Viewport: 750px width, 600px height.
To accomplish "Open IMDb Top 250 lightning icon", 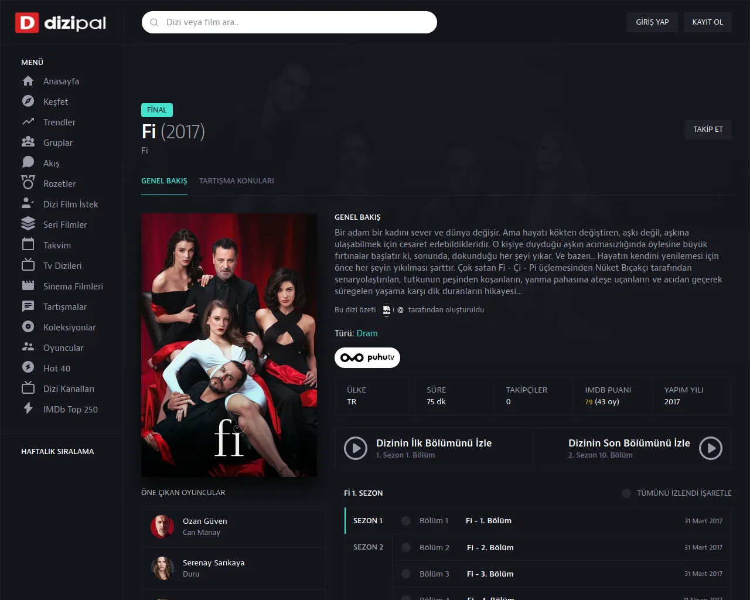I will pyautogui.click(x=28, y=409).
